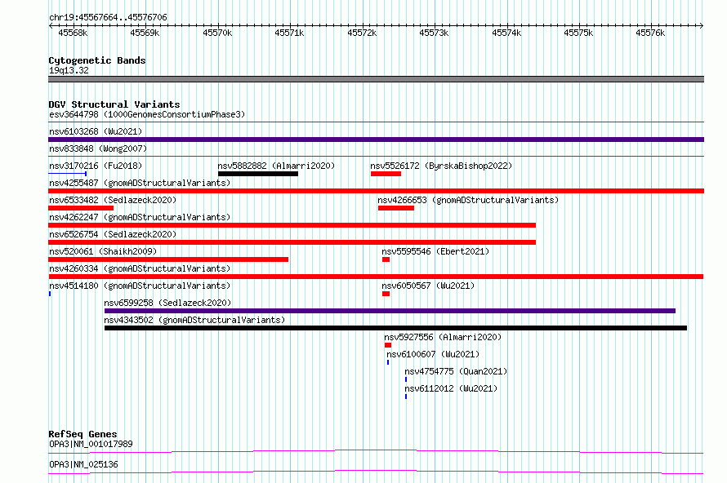The width and height of the screenshot is (727, 483).
Task: Click the 45574k ruler tick label
Action: click(506, 33)
